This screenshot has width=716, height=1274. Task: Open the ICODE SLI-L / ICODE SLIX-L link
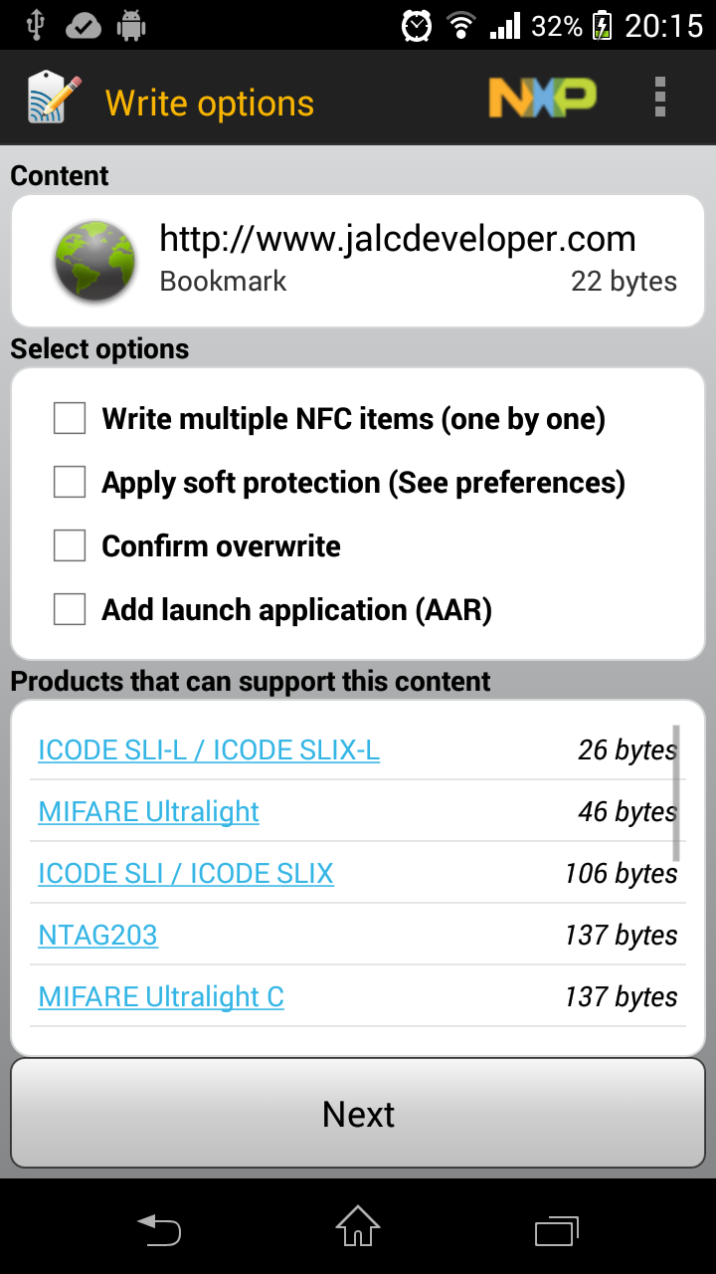click(x=208, y=749)
